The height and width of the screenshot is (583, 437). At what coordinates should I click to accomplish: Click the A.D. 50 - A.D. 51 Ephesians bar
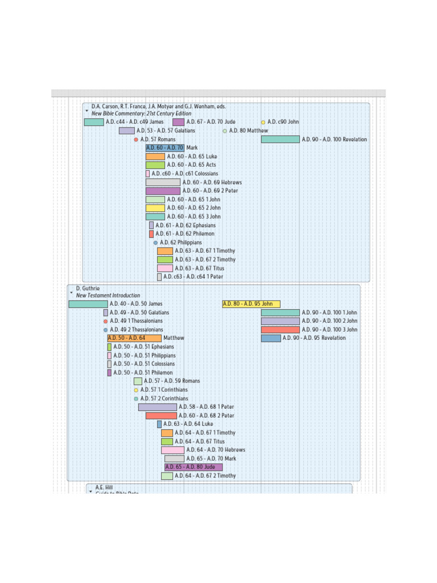[x=109, y=347]
